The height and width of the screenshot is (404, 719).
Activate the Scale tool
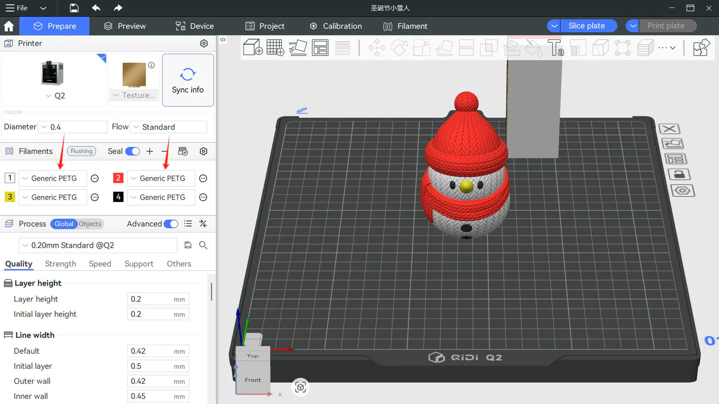pos(421,48)
